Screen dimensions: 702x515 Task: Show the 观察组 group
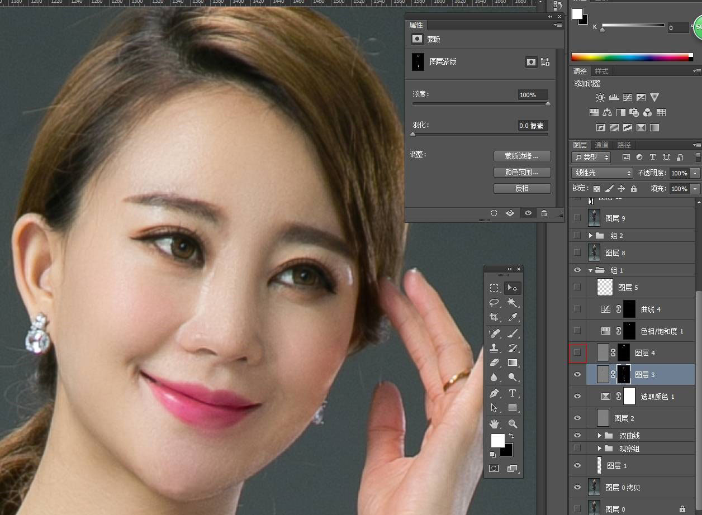577,448
